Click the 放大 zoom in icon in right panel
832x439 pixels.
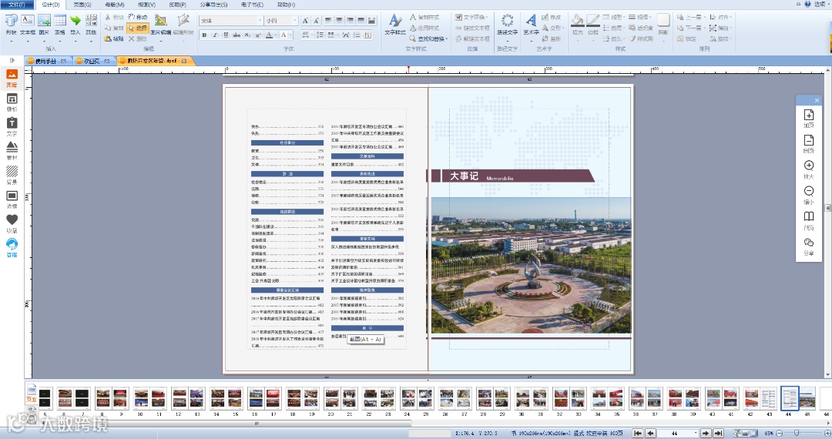point(809,169)
